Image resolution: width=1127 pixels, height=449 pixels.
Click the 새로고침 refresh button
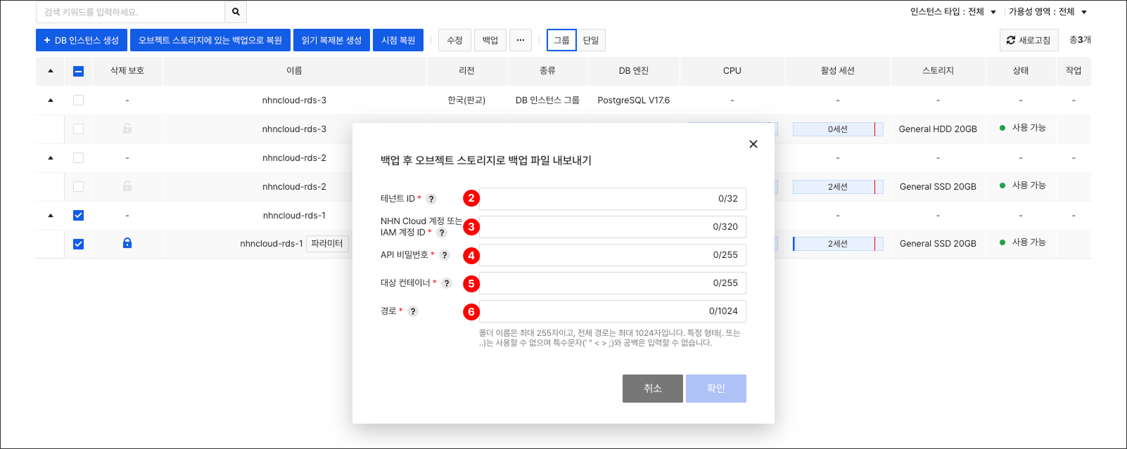tap(1029, 40)
